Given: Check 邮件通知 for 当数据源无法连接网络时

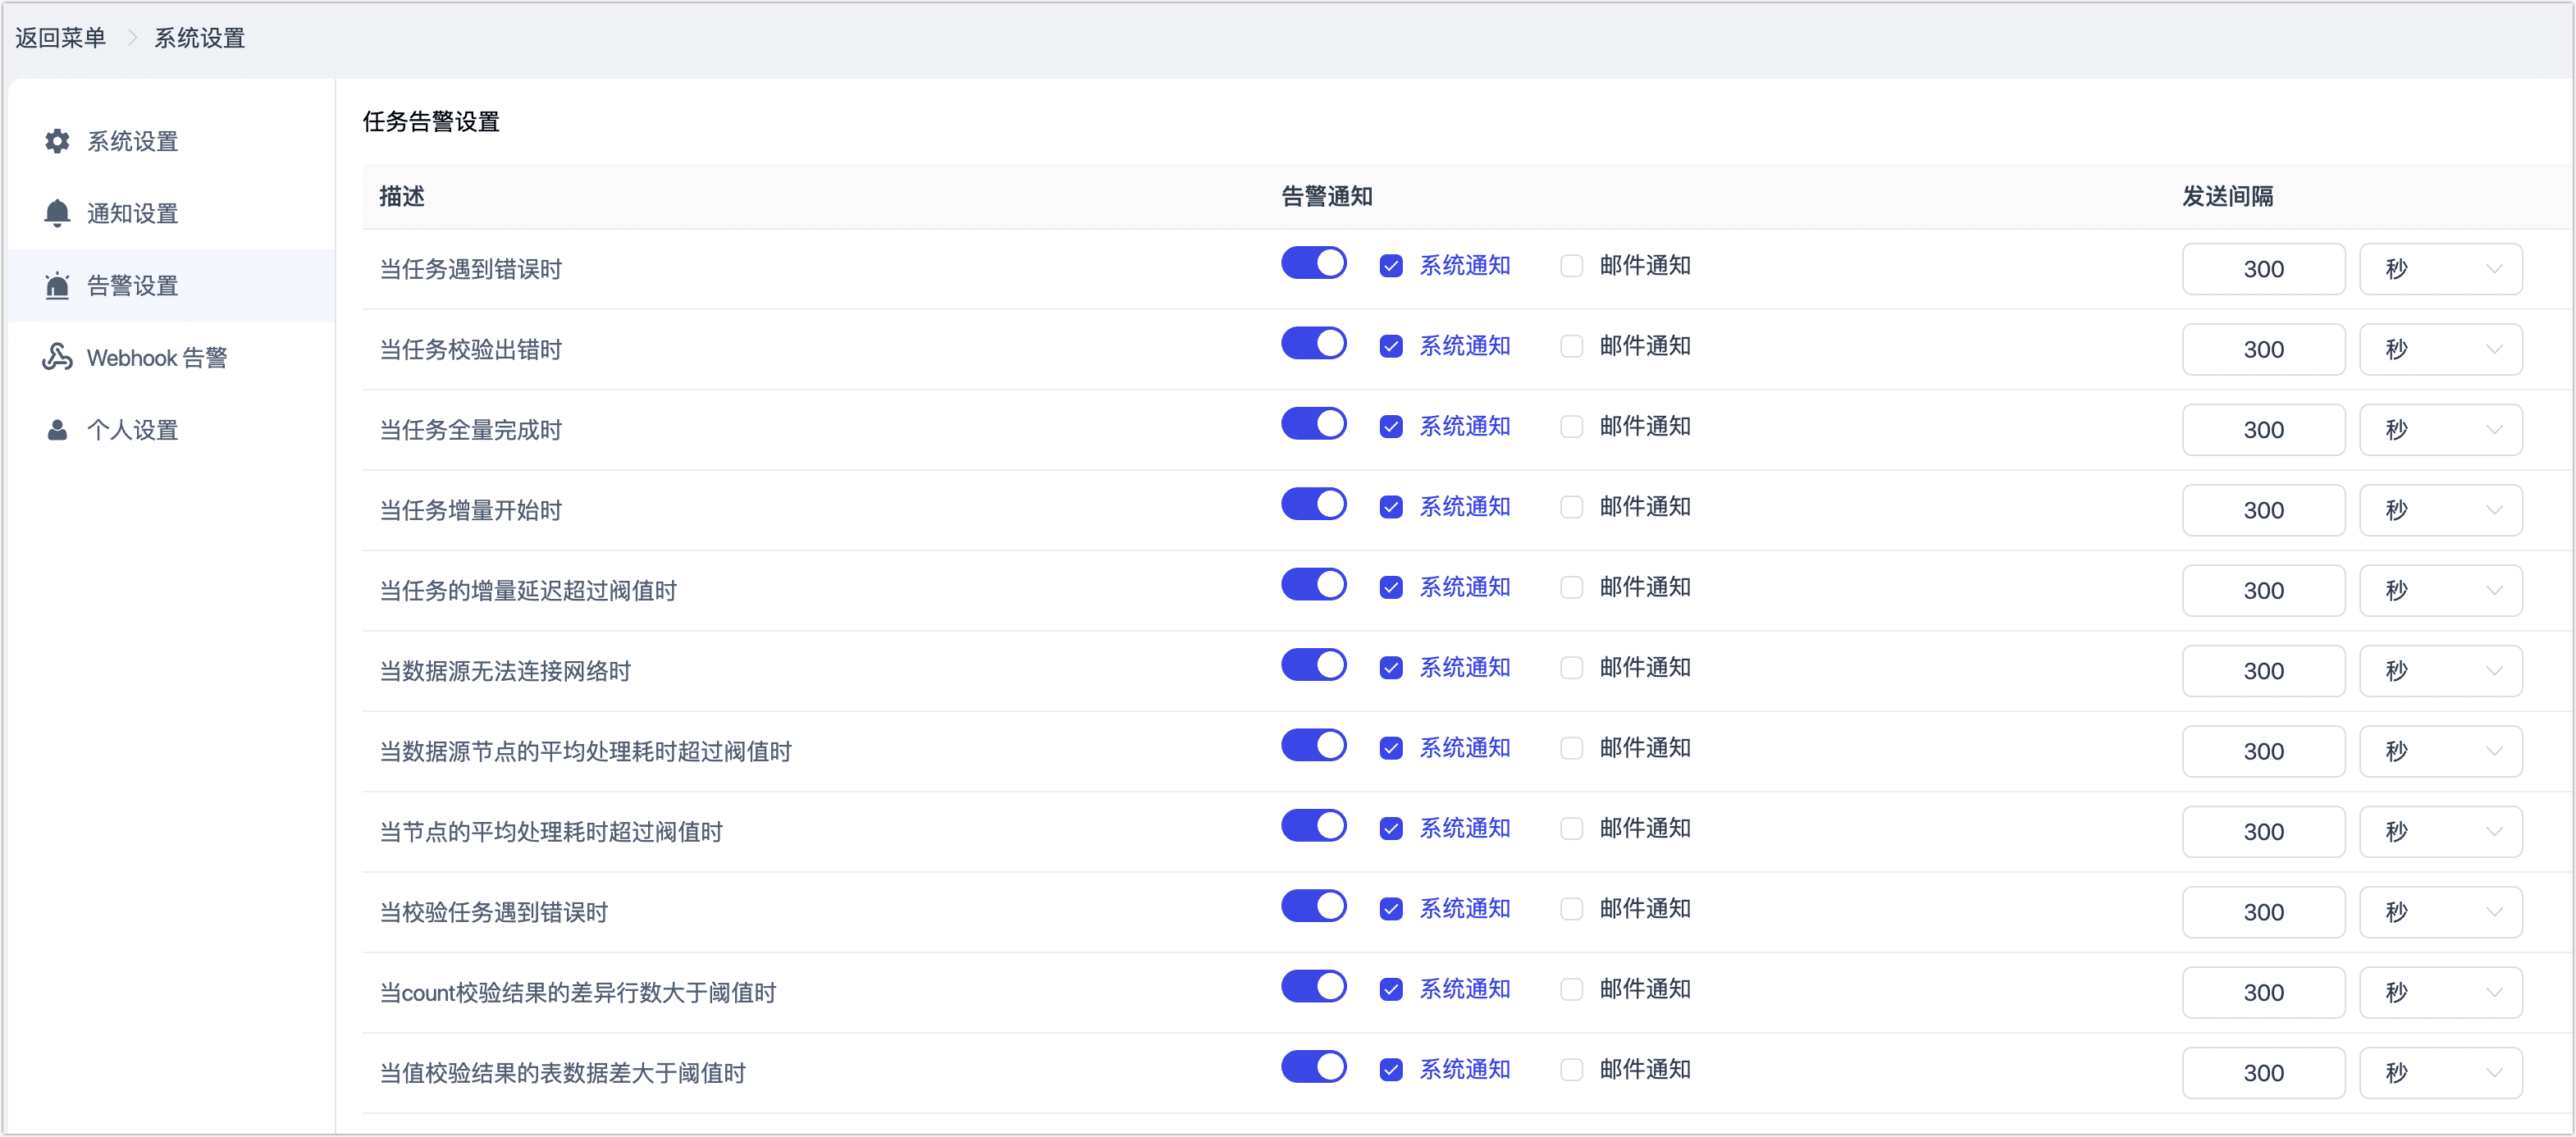Looking at the screenshot, I should click(1571, 668).
